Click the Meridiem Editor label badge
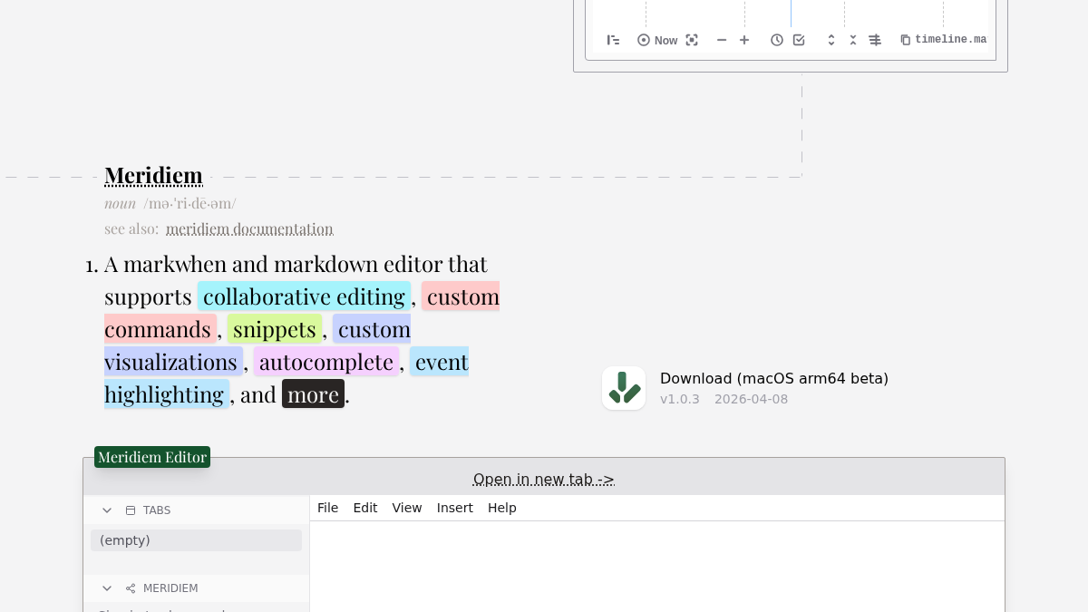The width and height of the screenshot is (1088, 612). [x=152, y=457]
